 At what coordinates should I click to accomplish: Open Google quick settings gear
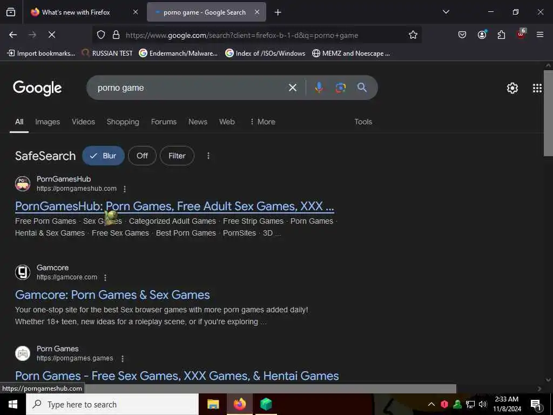tap(512, 88)
